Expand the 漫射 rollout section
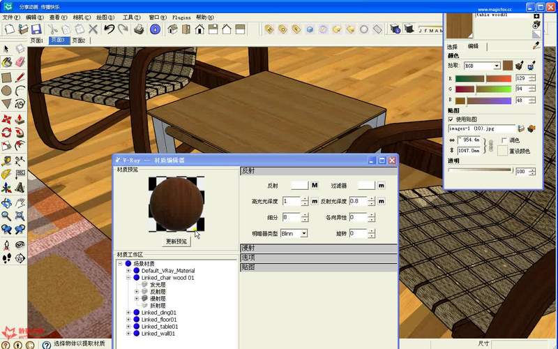The width and height of the screenshot is (558, 349). click(x=318, y=248)
